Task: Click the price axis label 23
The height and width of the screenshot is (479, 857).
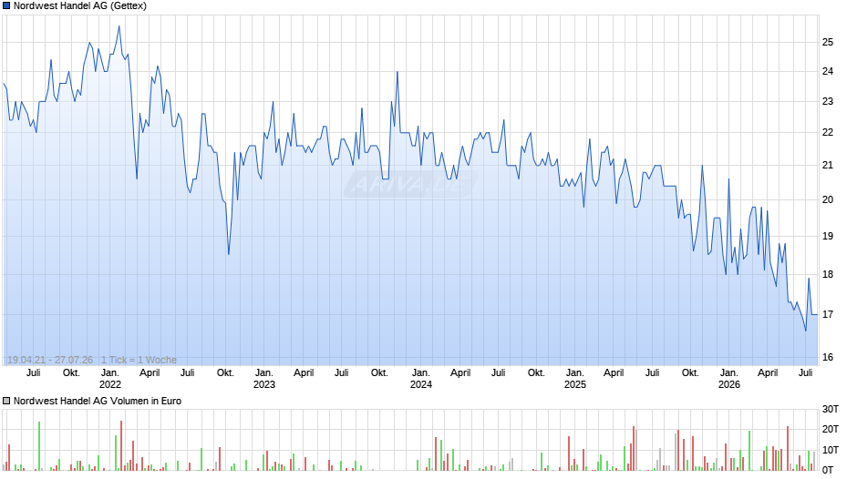Action: tap(828, 101)
